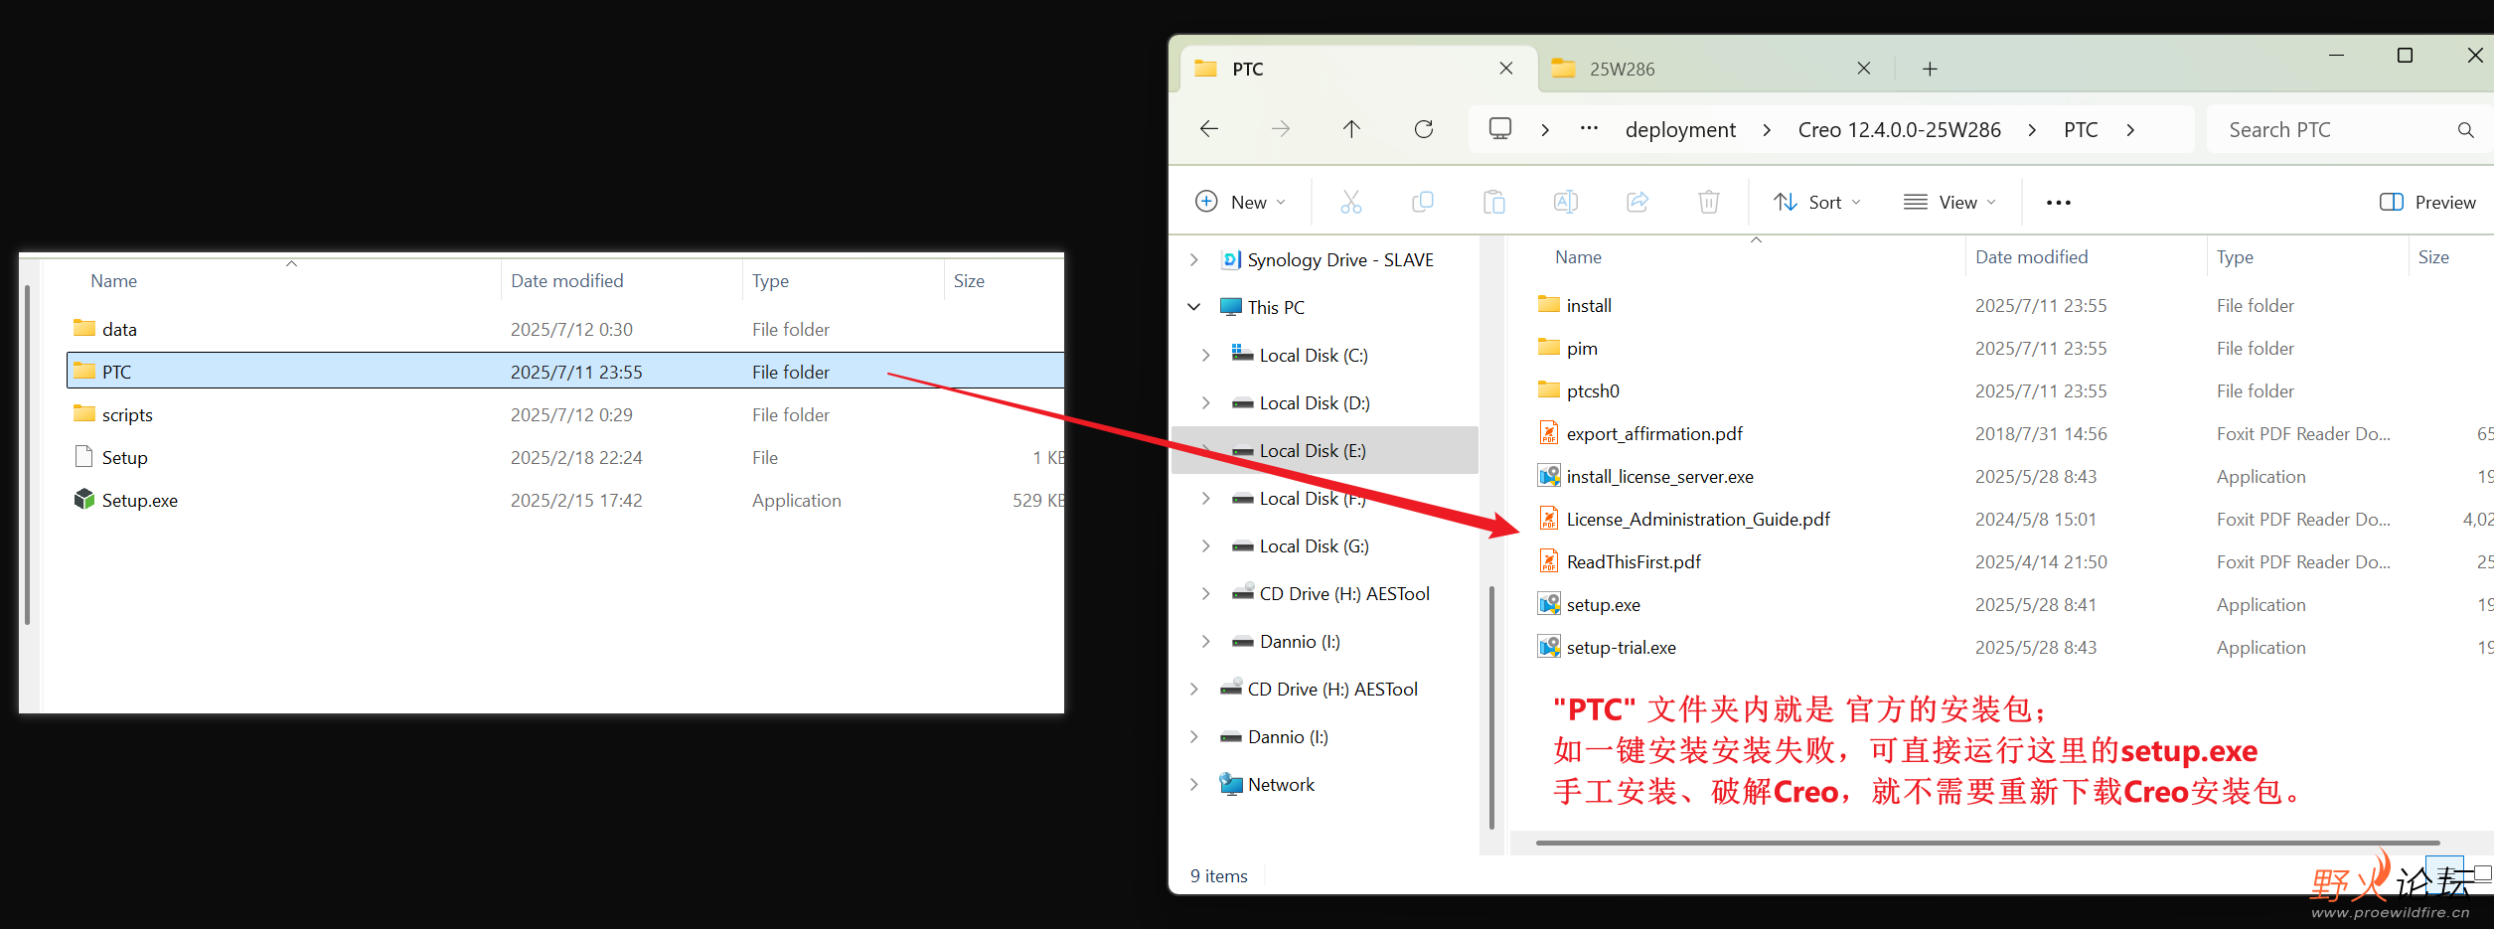Select the install folder icon
This screenshot has width=2494, height=929.
pos(1549,304)
